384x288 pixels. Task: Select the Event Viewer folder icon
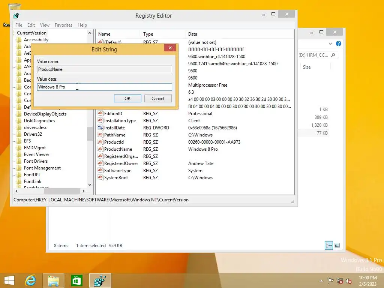[19, 154]
